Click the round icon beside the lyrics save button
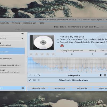Image resolution: width=107 pixels, height=107 pixels. pos(39,80)
